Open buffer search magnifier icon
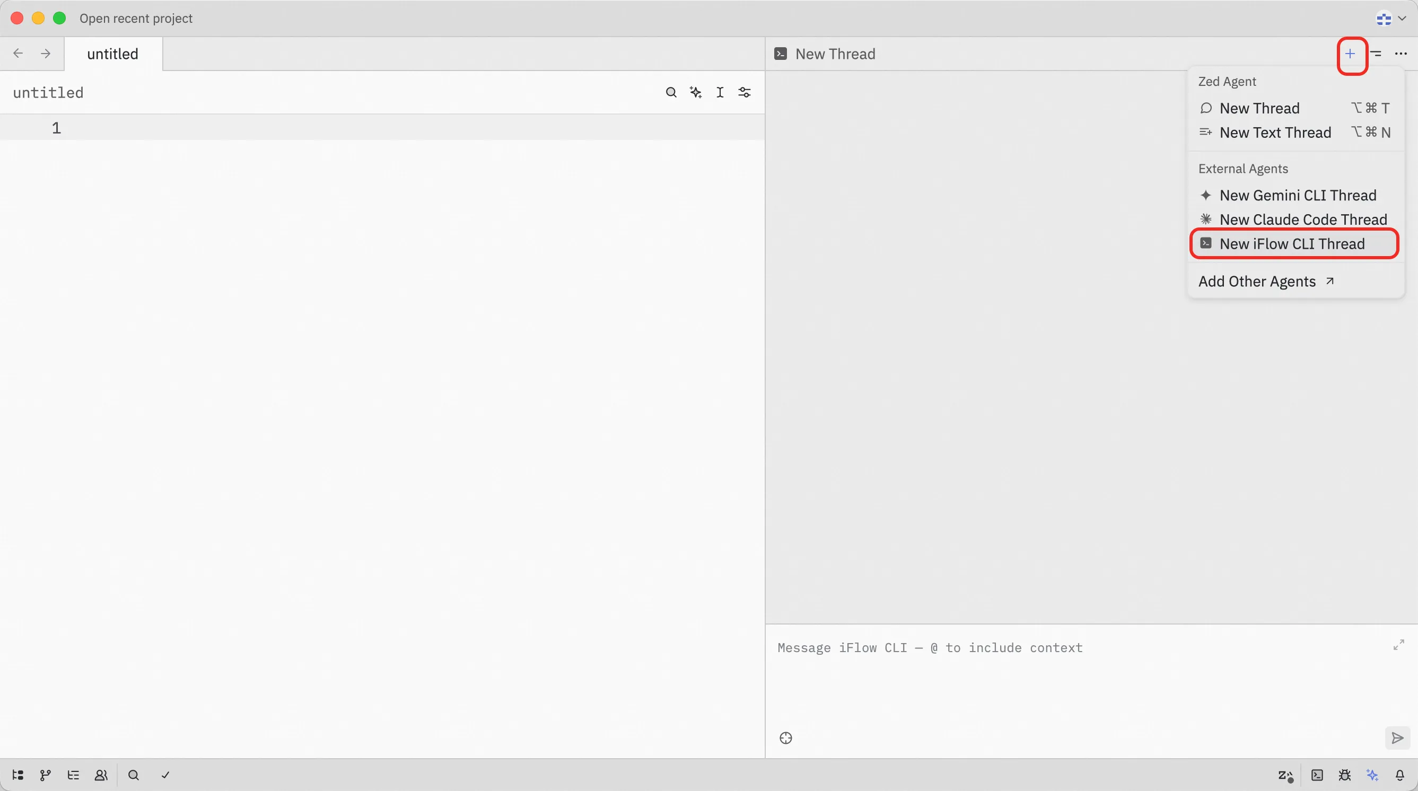 click(670, 92)
